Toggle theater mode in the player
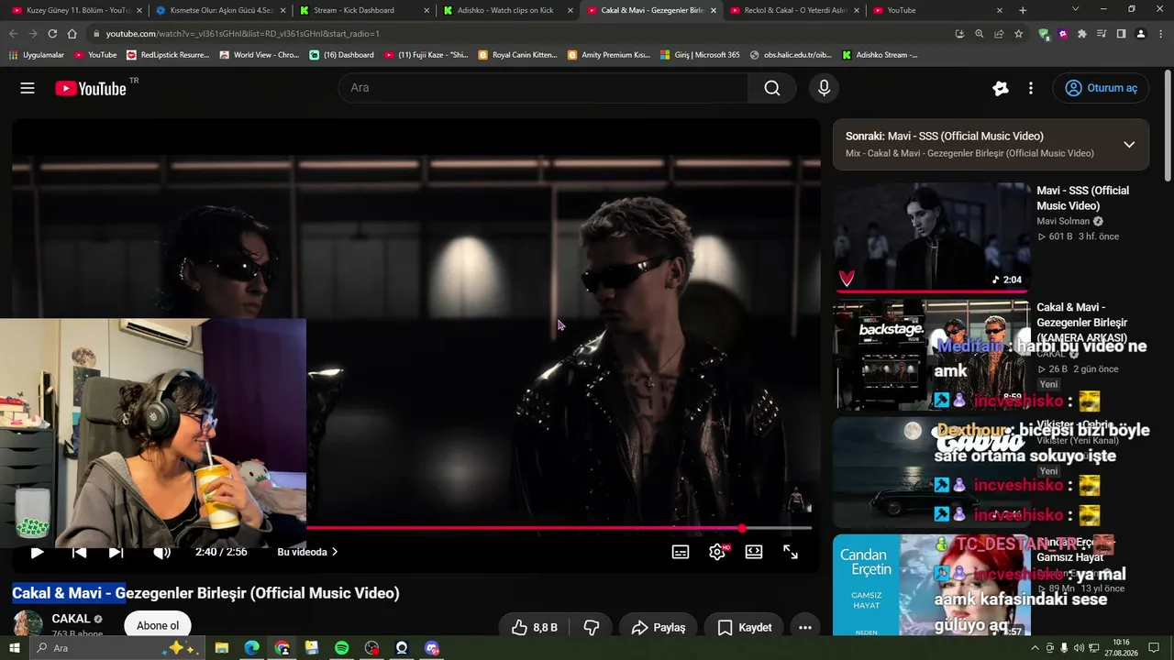Image resolution: width=1174 pixels, height=660 pixels. [754, 552]
